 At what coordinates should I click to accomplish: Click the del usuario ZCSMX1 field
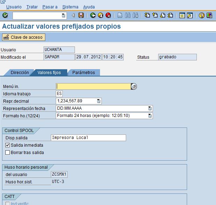59,174
